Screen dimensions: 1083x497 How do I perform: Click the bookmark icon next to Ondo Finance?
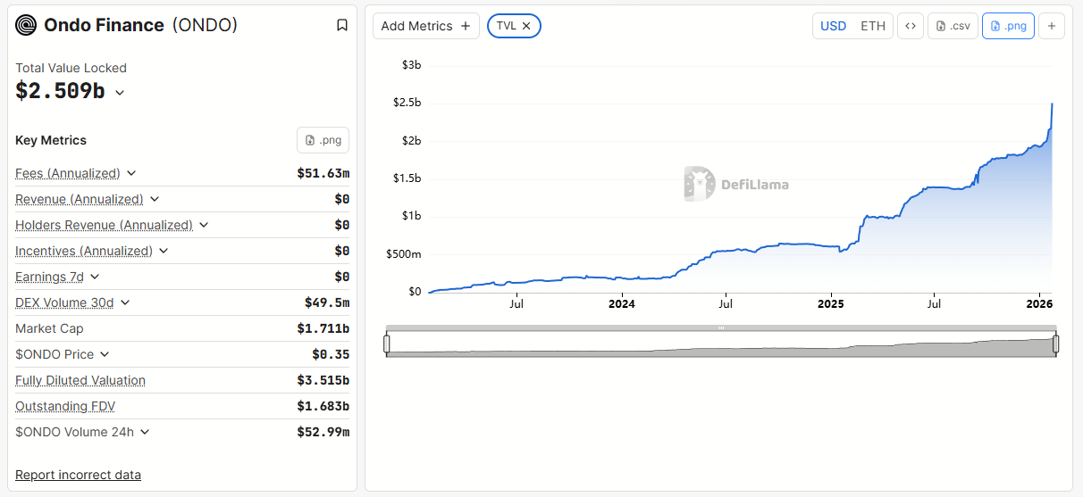342,25
